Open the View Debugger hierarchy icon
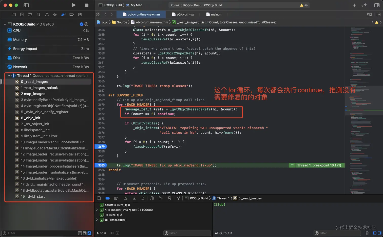 pos(151,198)
